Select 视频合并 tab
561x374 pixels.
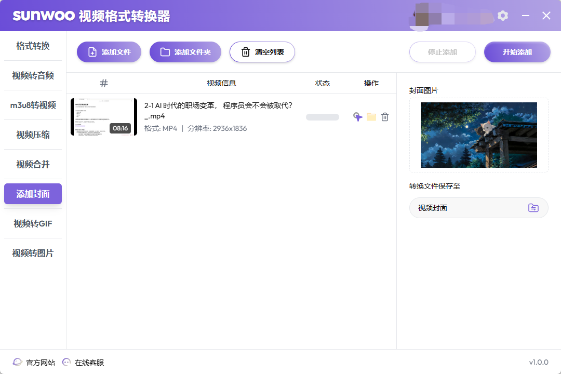[x=33, y=164]
